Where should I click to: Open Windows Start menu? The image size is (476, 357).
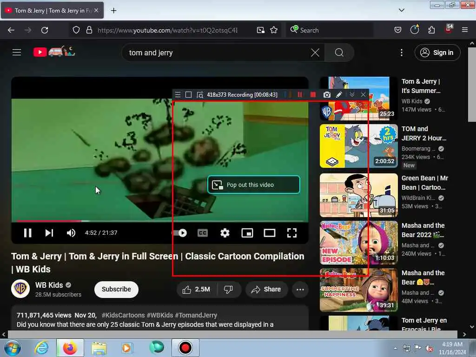click(13, 348)
